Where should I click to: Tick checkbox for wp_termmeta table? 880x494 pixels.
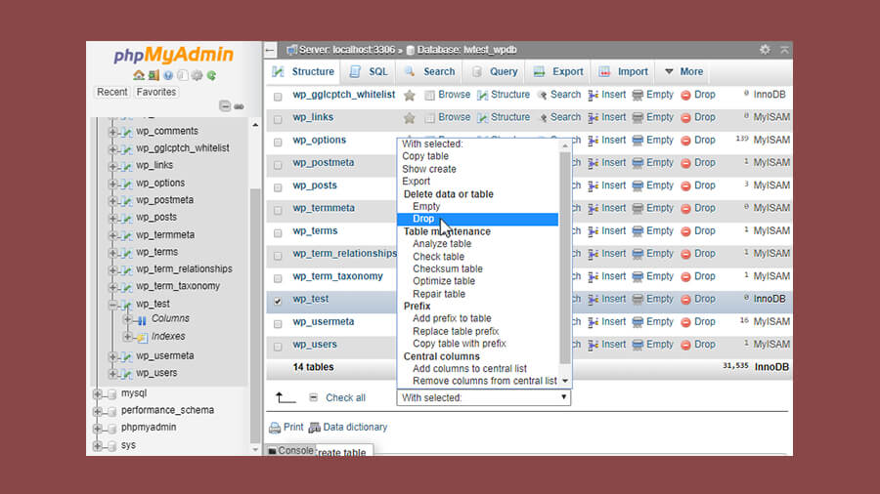[278, 211]
